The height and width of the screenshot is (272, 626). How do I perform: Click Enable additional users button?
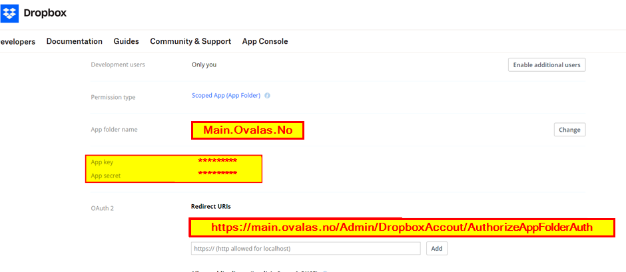(547, 65)
